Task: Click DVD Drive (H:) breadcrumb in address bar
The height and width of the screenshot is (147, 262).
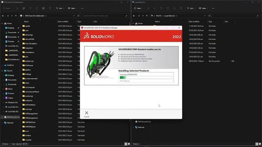Action: click(x=35, y=16)
